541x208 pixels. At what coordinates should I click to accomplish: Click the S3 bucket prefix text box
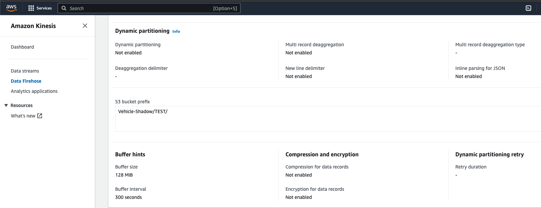pyautogui.click(x=328, y=119)
